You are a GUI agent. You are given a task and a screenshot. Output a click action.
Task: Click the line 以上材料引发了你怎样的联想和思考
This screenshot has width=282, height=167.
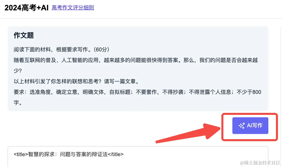tap(77, 81)
